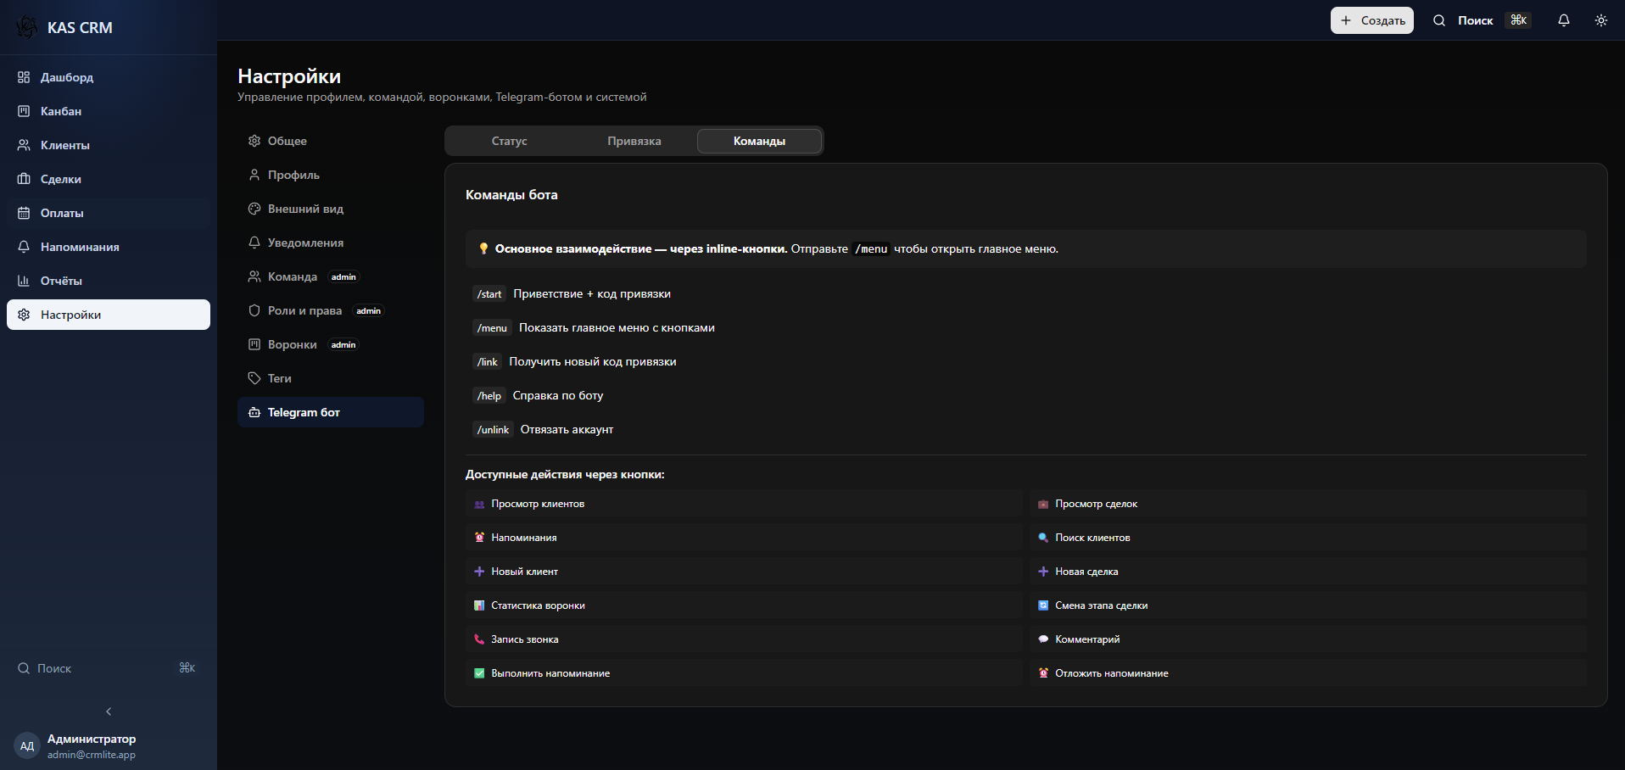The image size is (1625, 770).
Task: Select the Команды tab
Action: [759, 141]
